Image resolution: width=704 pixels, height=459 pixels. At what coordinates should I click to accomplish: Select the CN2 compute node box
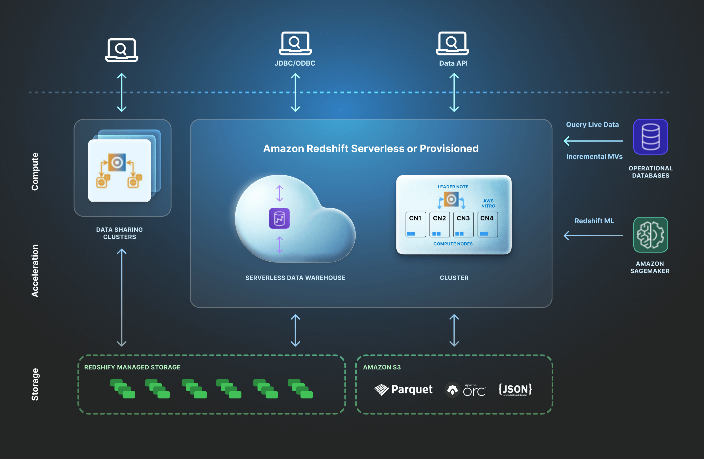pyautogui.click(x=440, y=224)
